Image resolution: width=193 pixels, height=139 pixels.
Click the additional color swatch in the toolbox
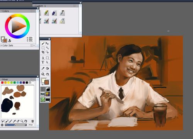pyautogui.click(x=47, y=82)
